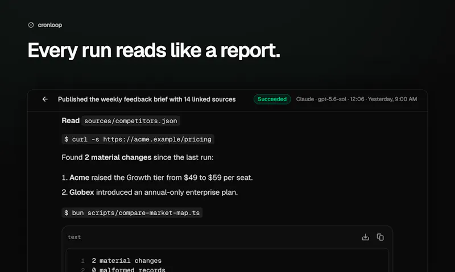Image resolution: width=455 pixels, height=272 pixels.
Task: Select the run title about weekly feedback brief
Action: [x=147, y=99]
